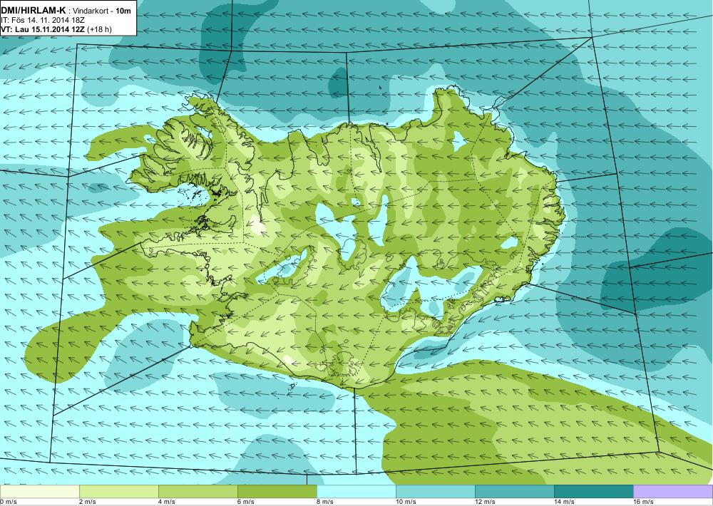713x506 pixels.
Task: Click the '(+18 h)' forecast offset text
Action: coord(100,29)
